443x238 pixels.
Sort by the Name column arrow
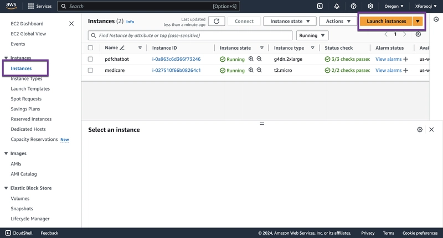[140, 48]
